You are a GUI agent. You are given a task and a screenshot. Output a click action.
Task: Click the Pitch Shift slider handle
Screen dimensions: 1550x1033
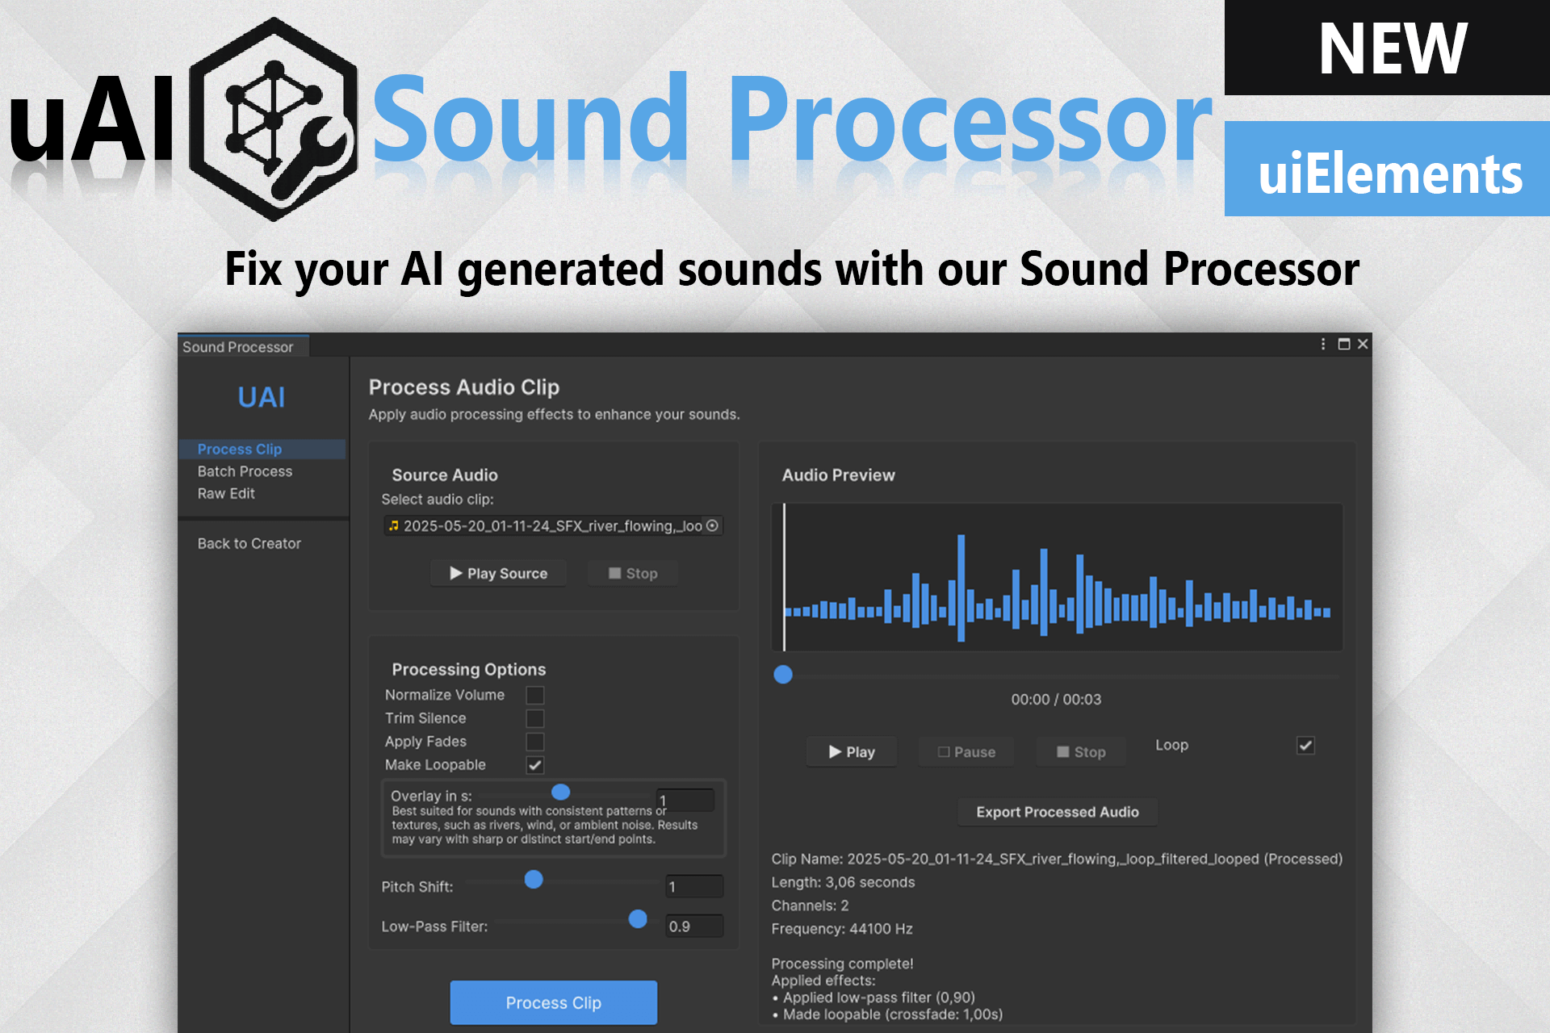click(533, 880)
